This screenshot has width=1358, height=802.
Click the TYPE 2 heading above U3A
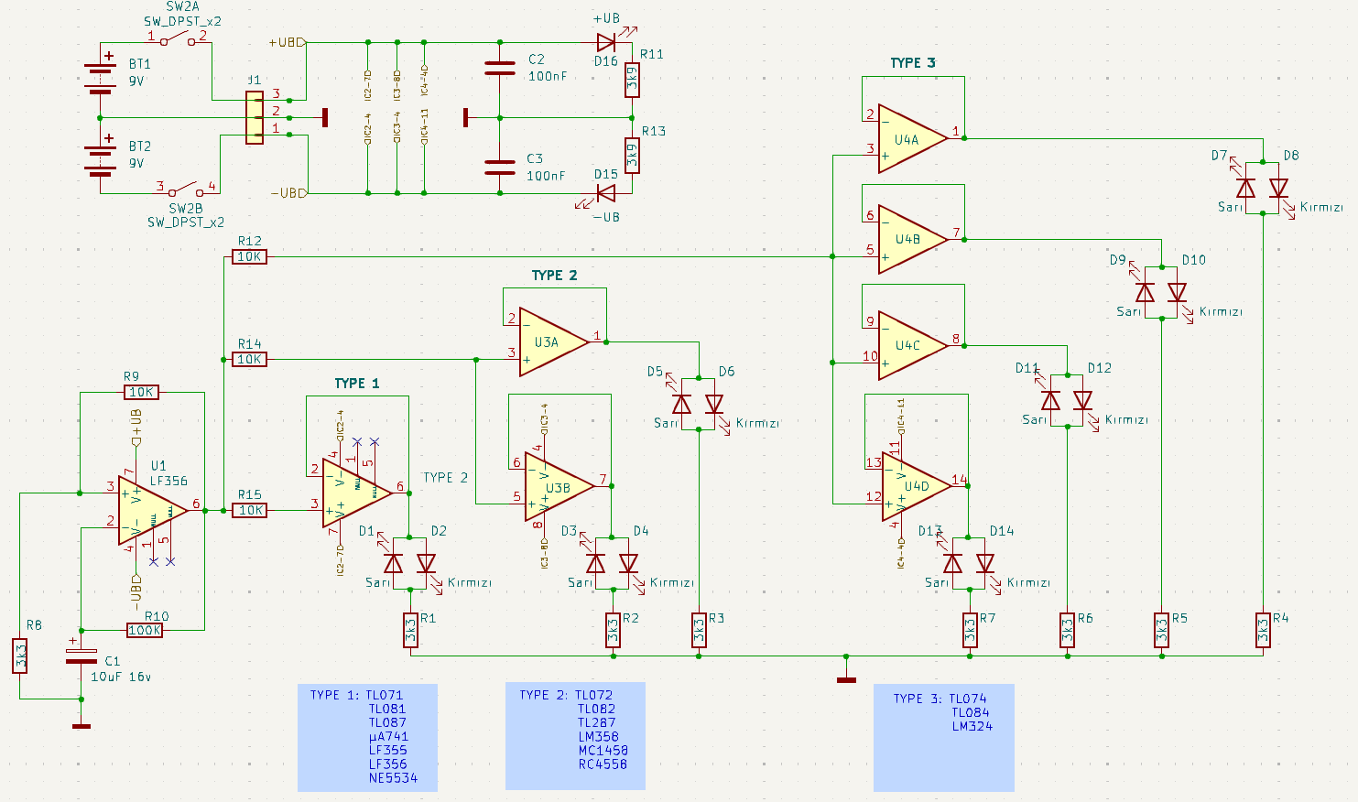pyautogui.click(x=555, y=275)
